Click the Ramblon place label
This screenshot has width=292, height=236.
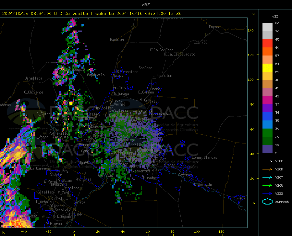point(117,40)
